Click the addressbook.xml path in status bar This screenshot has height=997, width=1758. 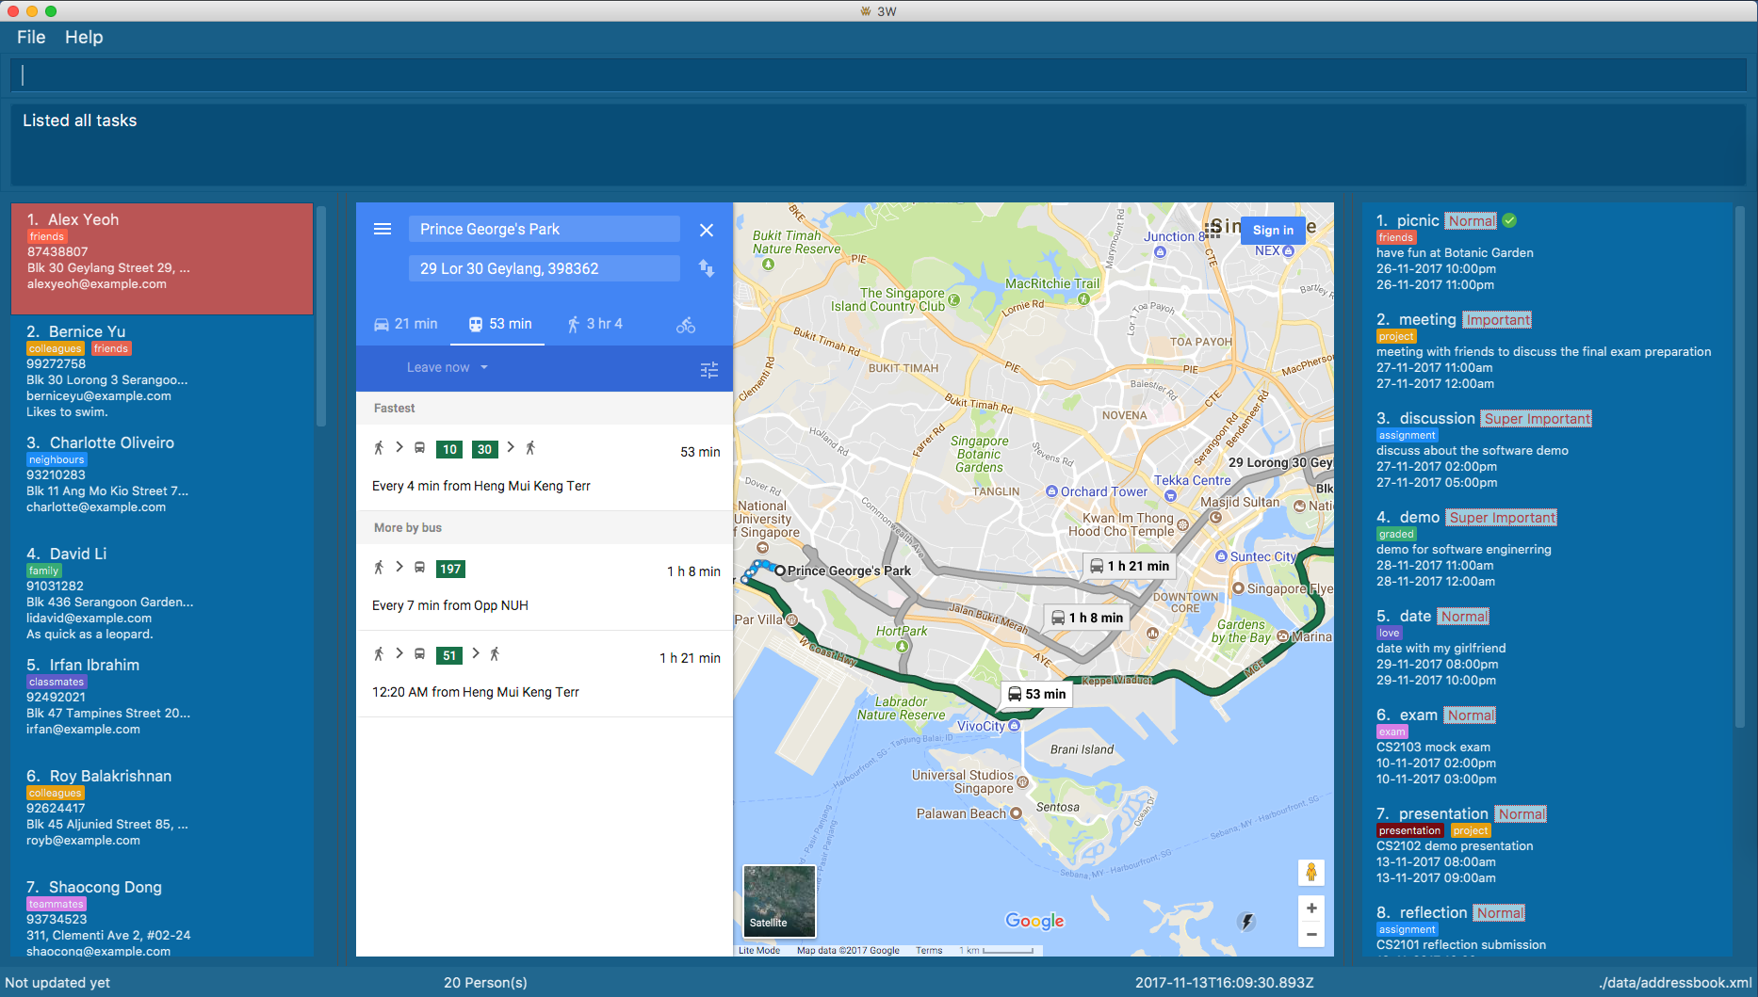tap(1675, 982)
